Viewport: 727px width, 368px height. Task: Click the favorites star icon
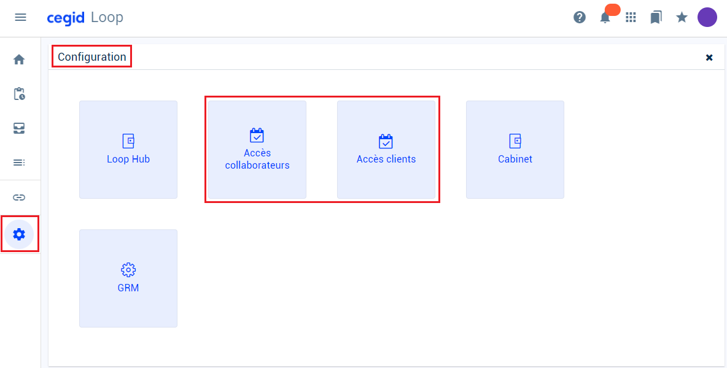682,18
